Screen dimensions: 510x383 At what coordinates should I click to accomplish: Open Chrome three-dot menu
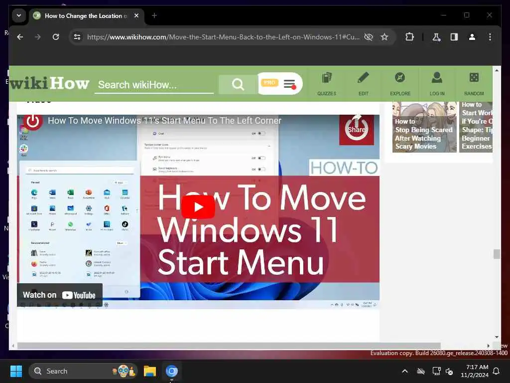490,37
